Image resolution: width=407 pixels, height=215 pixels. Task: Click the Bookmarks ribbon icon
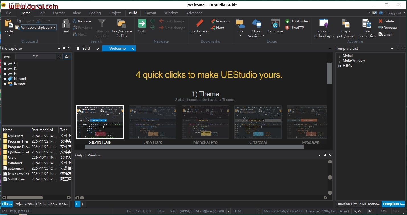tap(200, 24)
